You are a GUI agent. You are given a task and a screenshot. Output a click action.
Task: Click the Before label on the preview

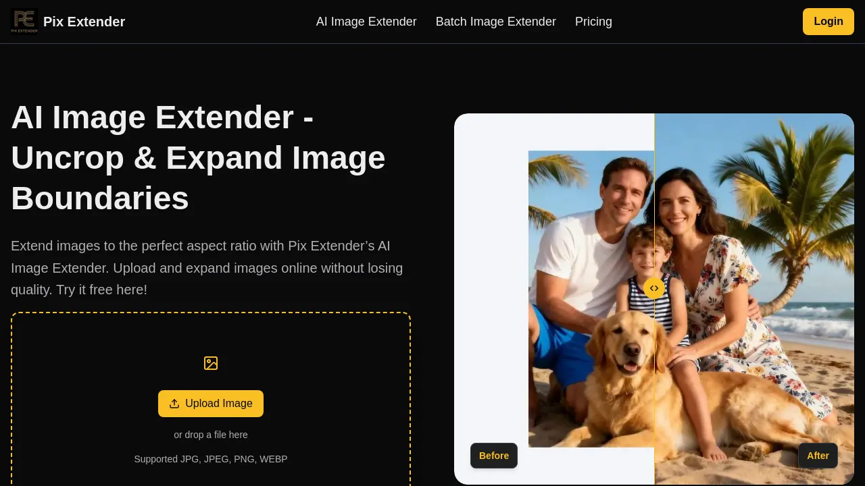[494, 456]
